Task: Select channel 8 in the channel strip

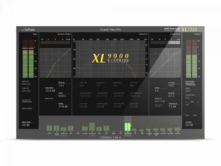Action: pyautogui.click(x=92, y=129)
